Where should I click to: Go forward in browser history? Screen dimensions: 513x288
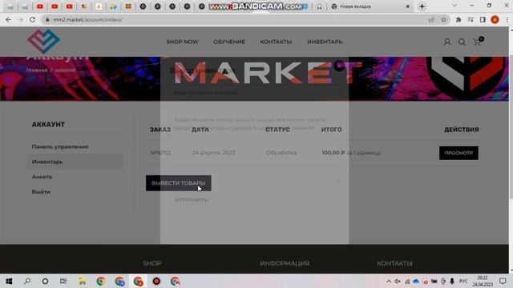[20, 19]
